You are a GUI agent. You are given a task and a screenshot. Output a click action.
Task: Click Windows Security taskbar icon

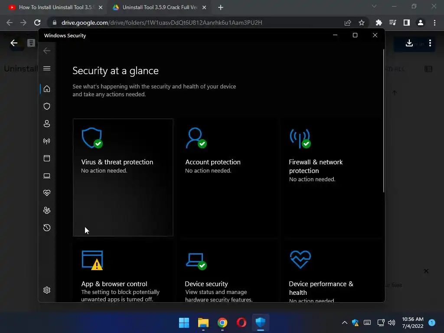pos(261,323)
